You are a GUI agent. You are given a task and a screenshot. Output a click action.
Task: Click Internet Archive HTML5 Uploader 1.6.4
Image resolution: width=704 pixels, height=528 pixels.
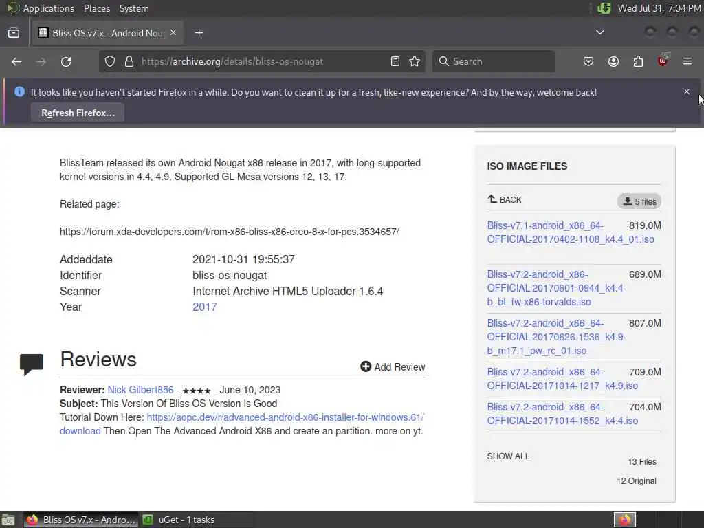(x=288, y=291)
